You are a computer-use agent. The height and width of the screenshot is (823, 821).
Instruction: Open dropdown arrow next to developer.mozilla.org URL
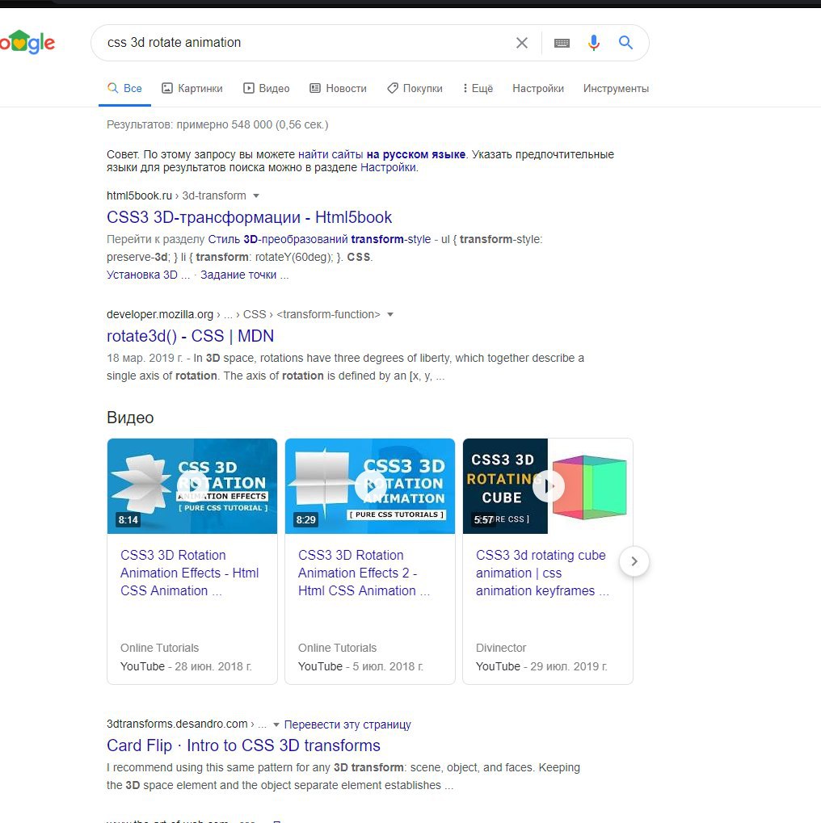pos(389,314)
